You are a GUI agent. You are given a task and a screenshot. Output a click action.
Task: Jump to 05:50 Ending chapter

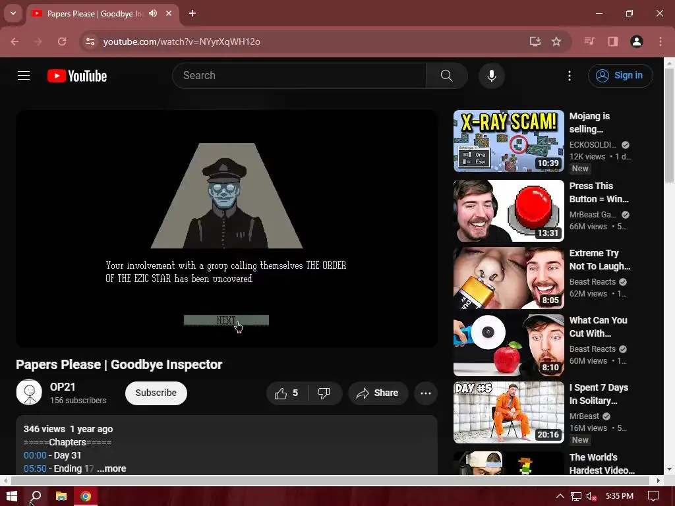coord(35,468)
